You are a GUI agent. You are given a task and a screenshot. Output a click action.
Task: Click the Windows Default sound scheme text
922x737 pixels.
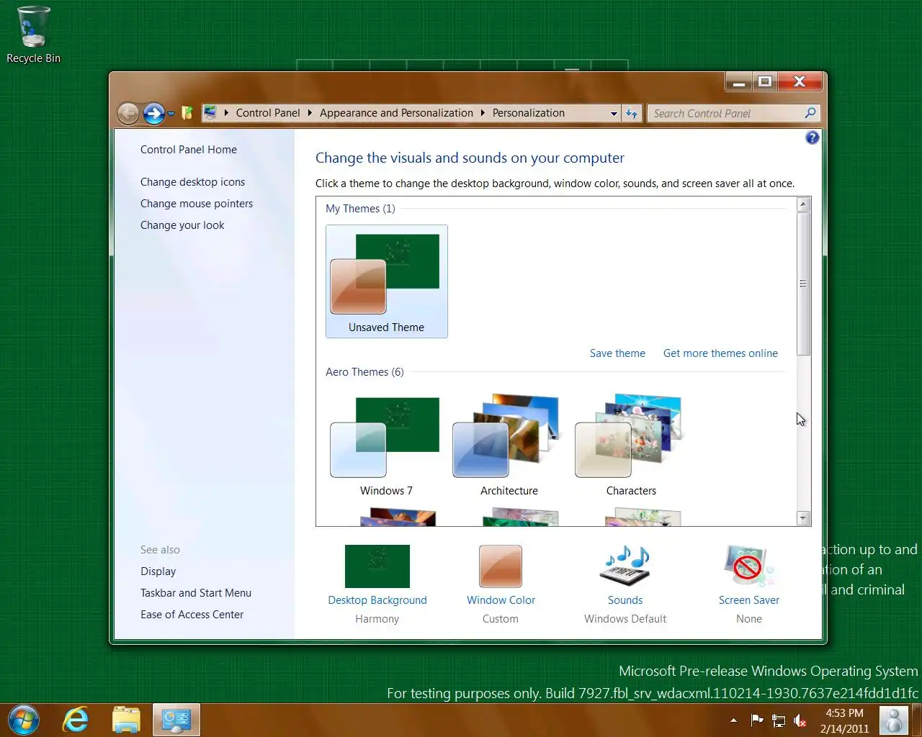(x=625, y=619)
